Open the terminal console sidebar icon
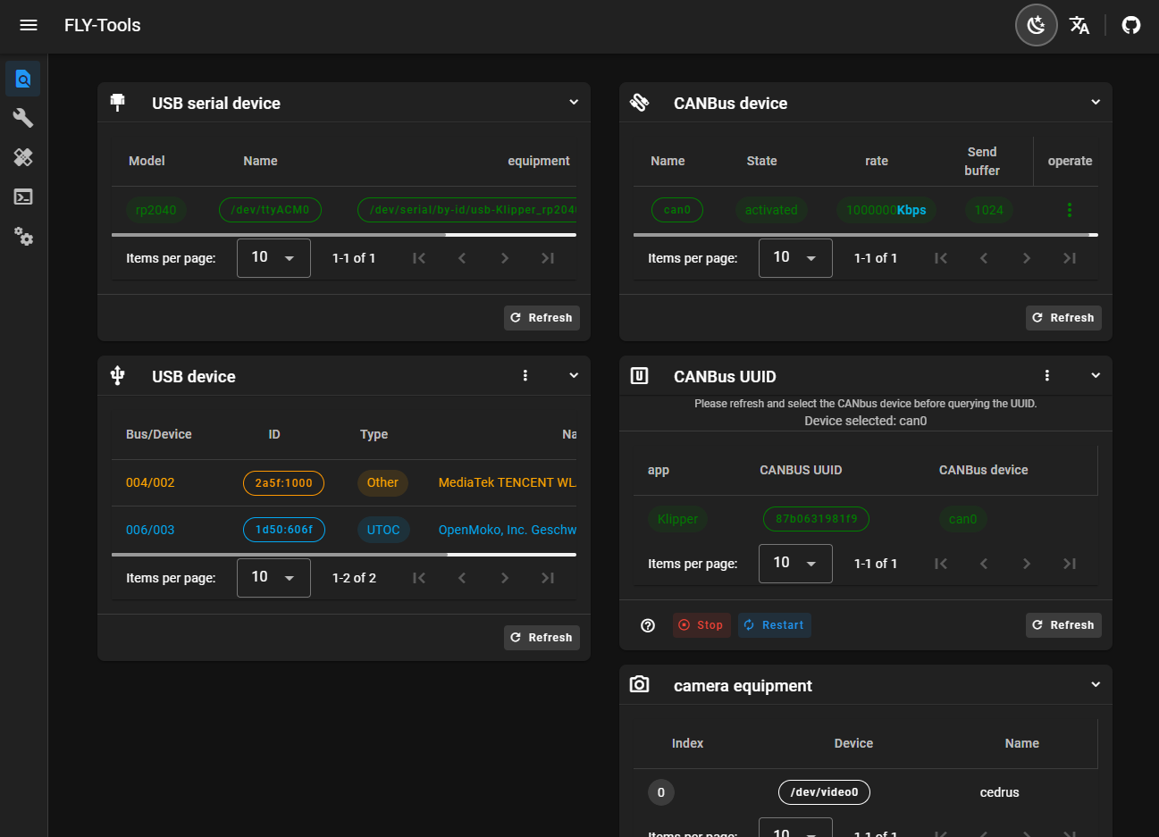Screen dimensions: 1159x837 tap(23, 197)
